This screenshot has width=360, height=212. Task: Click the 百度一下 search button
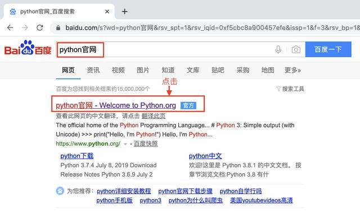(x=328, y=49)
